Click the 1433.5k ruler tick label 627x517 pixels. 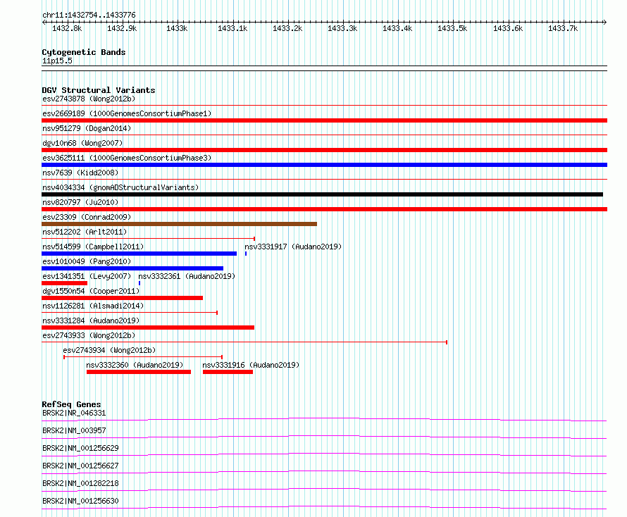coord(452,28)
